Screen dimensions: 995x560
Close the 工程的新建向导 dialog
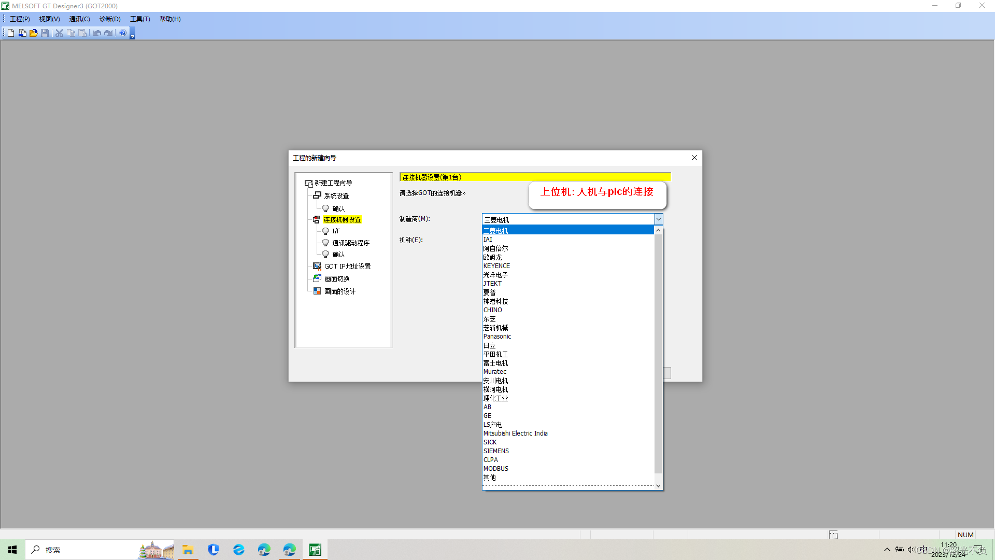[694, 158]
